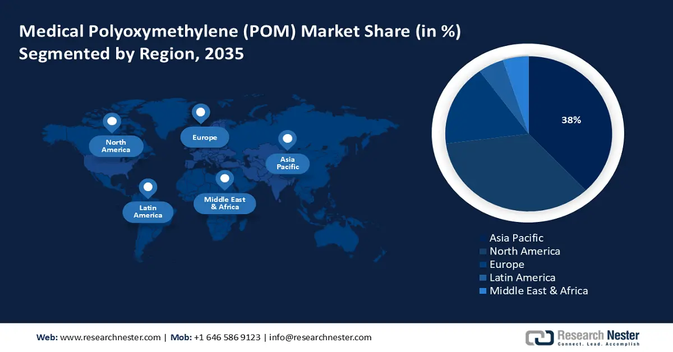Click the North America map pin icon

(x=112, y=122)
